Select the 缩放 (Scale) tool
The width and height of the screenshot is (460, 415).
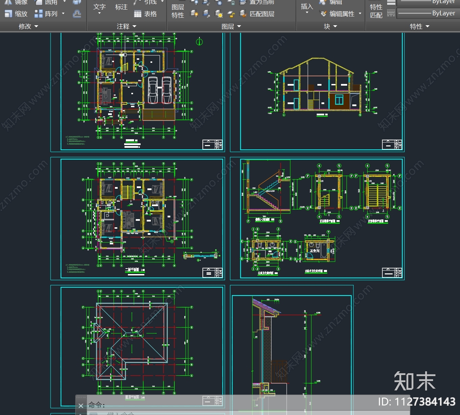16,14
